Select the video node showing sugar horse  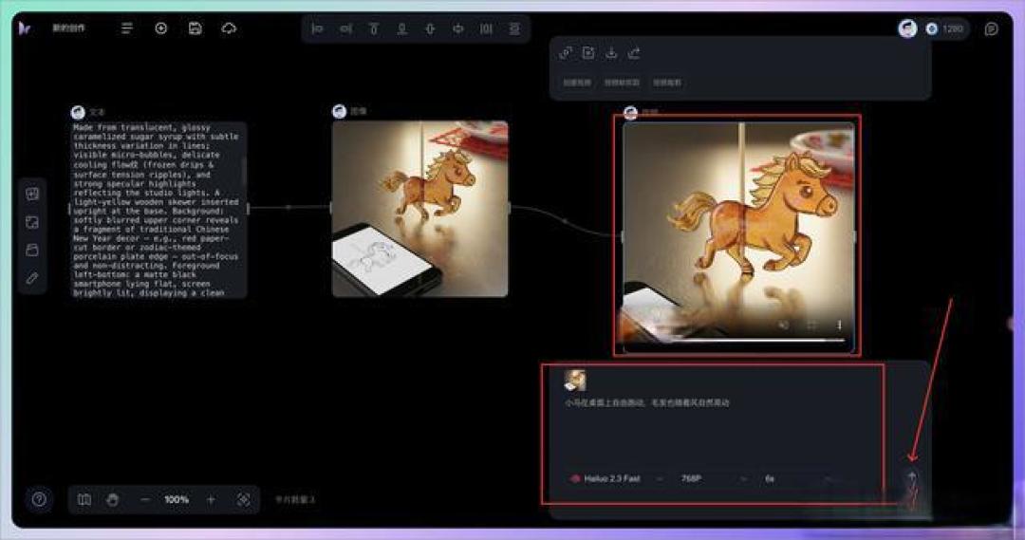[738, 236]
